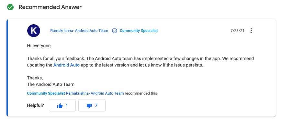Image resolution: width=282 pixels, height=124 pixels.
Task: Click the Hi everyone greeting line
Action: tap(39, 46)
